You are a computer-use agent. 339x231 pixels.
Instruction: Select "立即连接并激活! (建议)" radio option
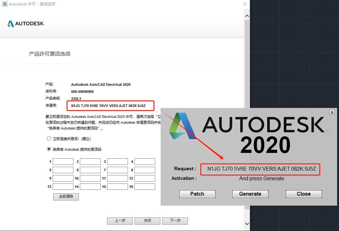(x=49, y=138)
